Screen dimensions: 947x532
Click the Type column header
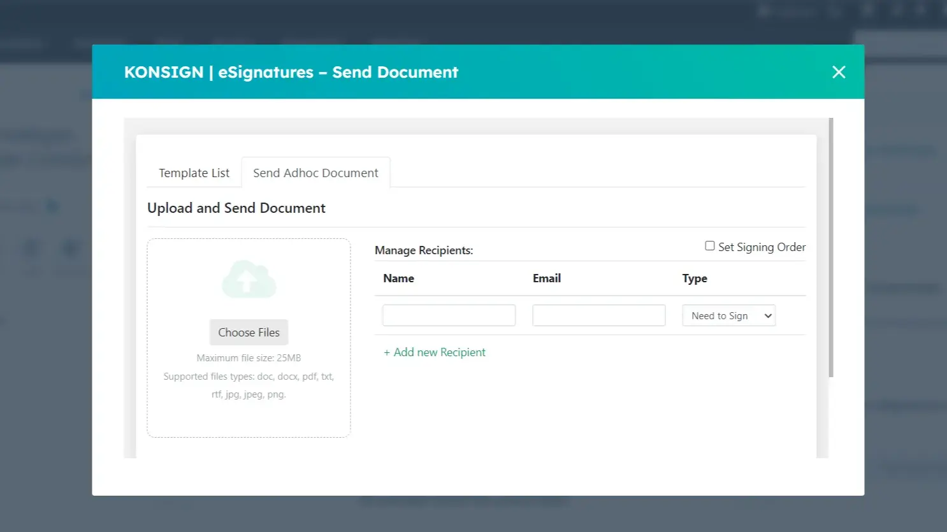tap(695, 278)
